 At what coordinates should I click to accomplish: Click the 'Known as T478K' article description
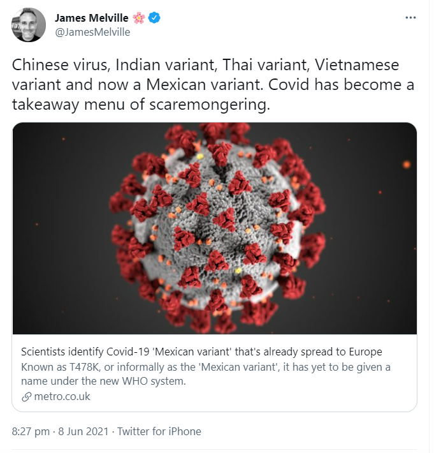(205, 374)
